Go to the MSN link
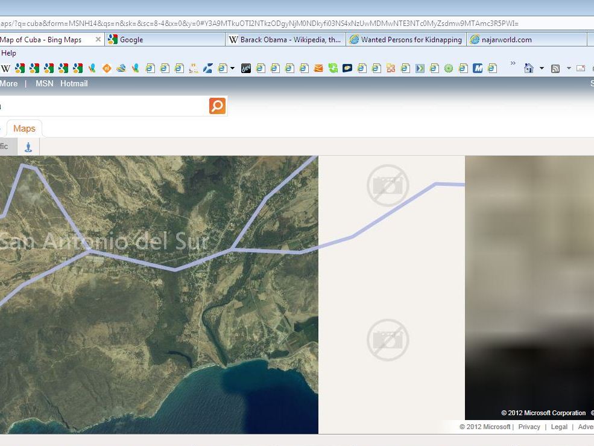 (x=44, y=83)
